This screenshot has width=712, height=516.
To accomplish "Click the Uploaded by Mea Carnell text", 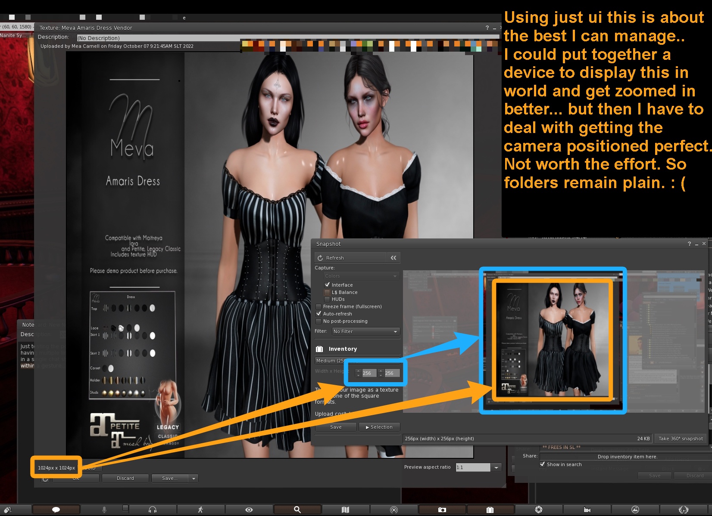I will click(x=117, y=46).
